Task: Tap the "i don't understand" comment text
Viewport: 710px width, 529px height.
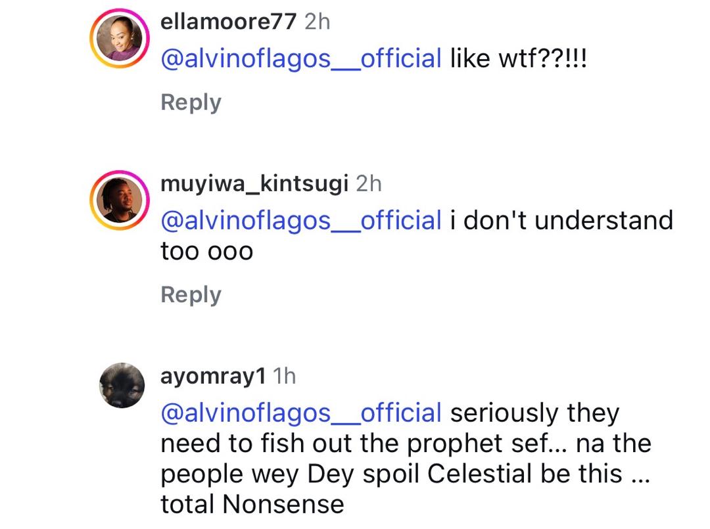Action: click(561, 221)
